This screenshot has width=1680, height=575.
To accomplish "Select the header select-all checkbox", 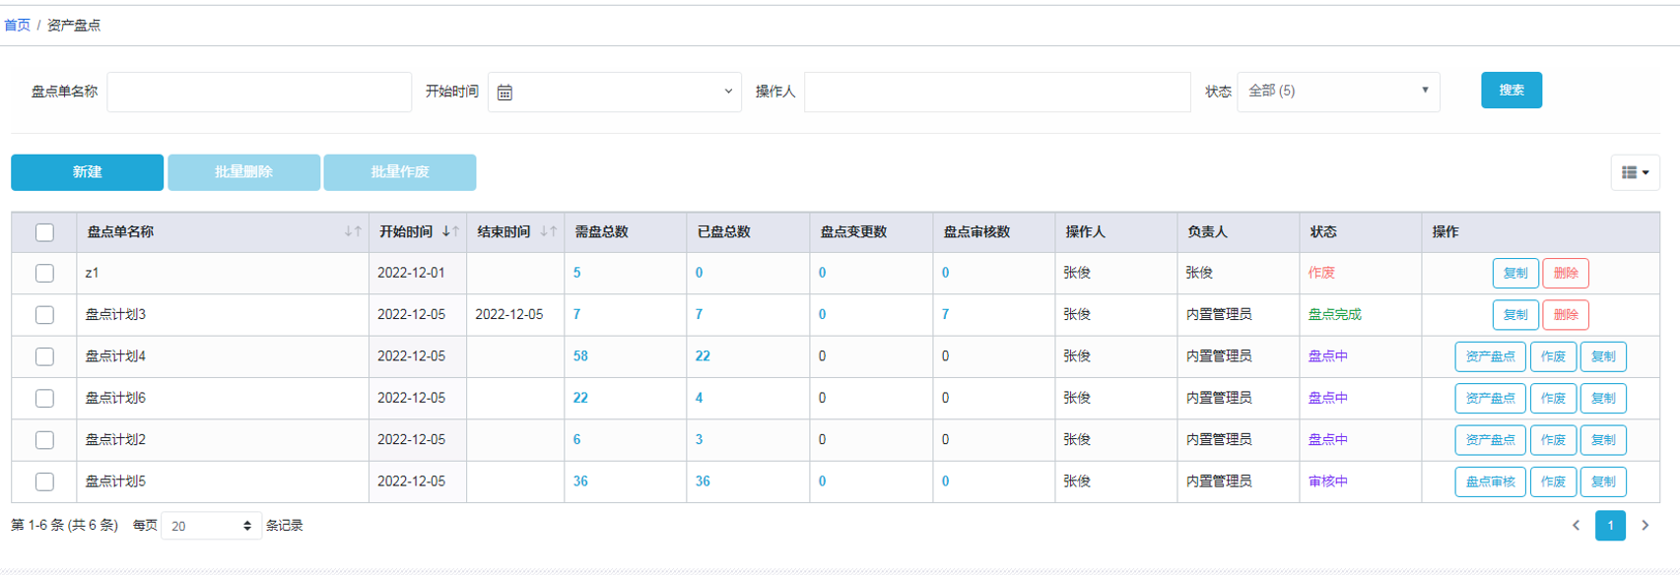I will [x=44, y=232].
